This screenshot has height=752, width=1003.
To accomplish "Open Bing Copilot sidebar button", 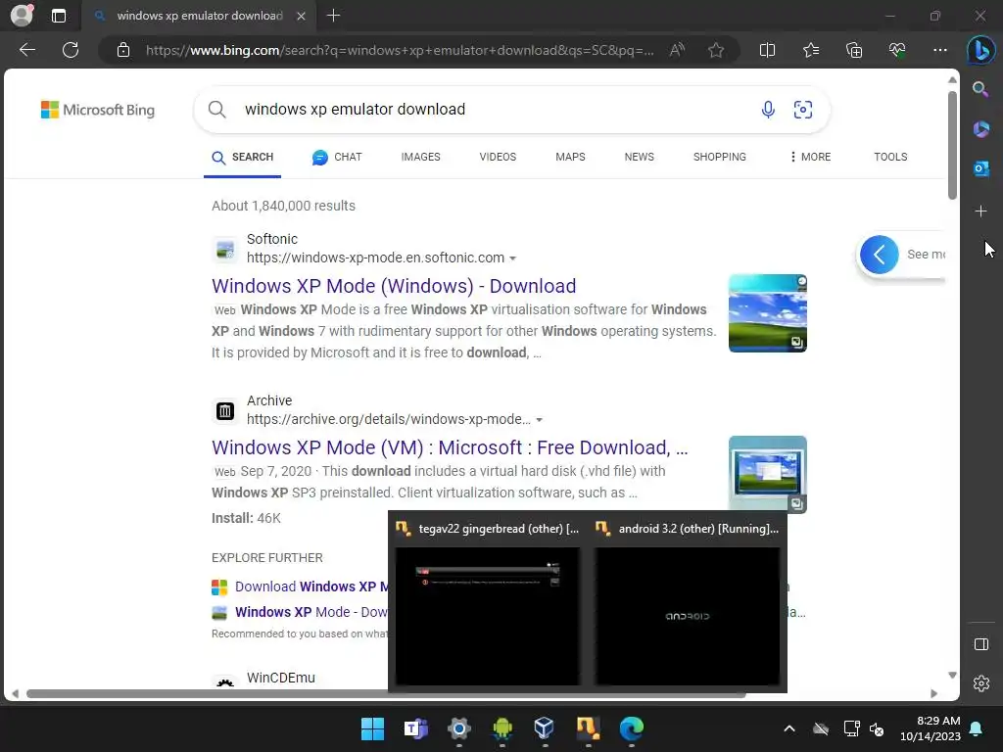I will (980, 50).
